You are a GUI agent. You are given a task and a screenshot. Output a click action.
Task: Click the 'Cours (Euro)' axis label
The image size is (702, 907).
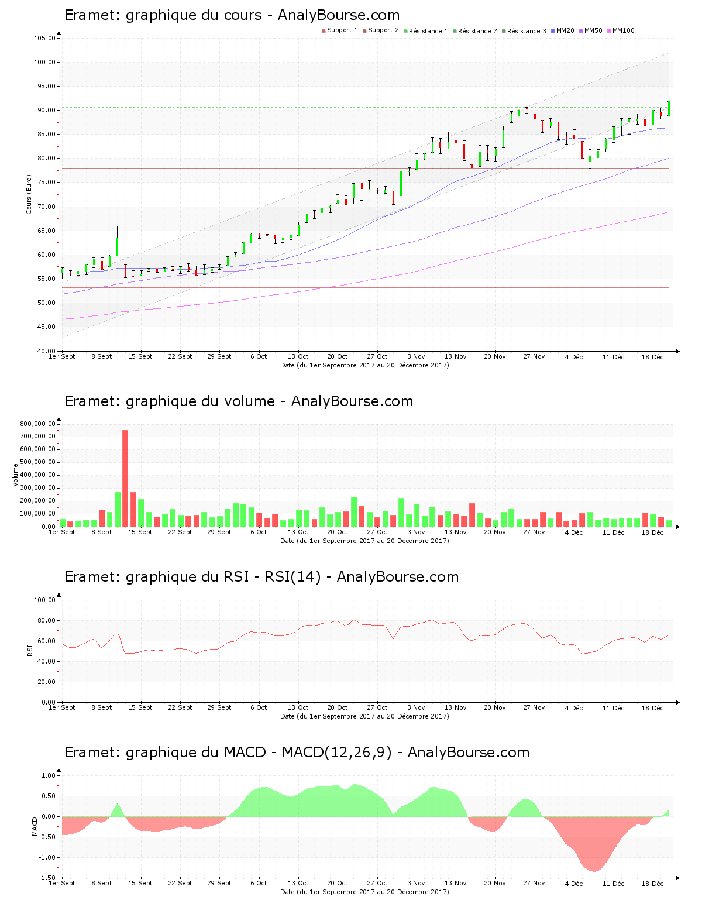point(29,194)
